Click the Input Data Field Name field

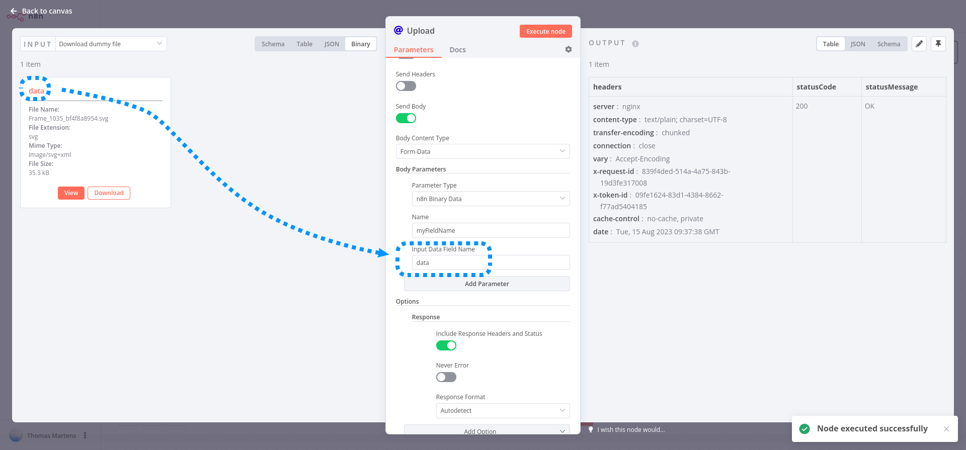coord(491,262)
